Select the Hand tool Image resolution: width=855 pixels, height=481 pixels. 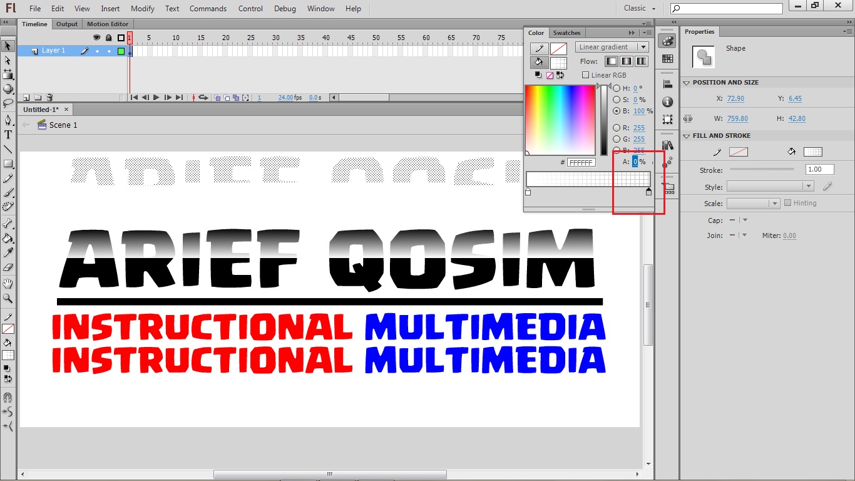click(x=8, y=284)
